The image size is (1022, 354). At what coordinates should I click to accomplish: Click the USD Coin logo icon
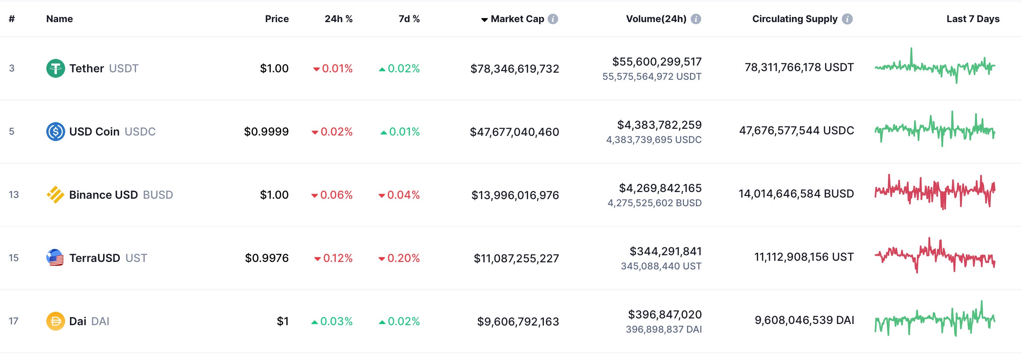tap(56, 132)
